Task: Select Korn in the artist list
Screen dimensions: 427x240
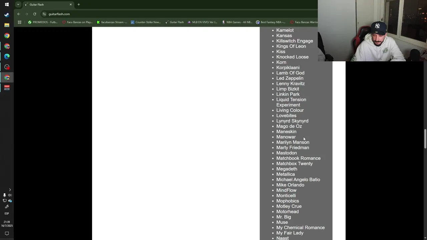Action: 281,62
